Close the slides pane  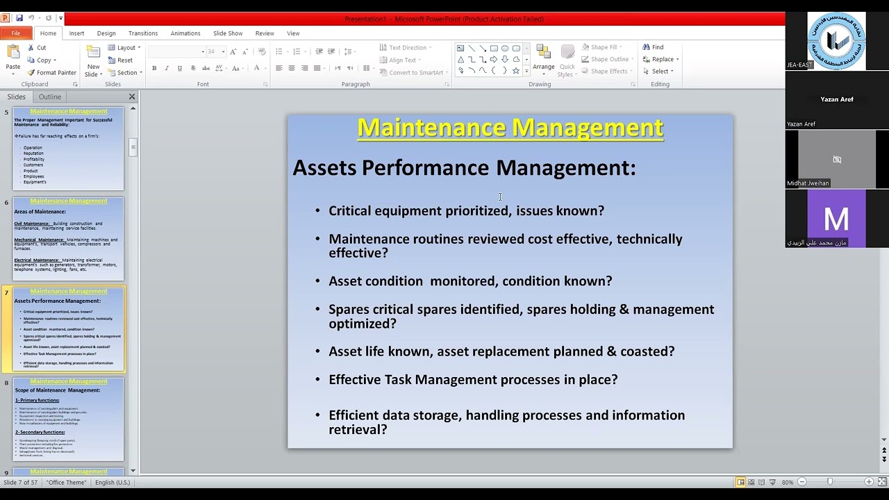tap(132, 97)
